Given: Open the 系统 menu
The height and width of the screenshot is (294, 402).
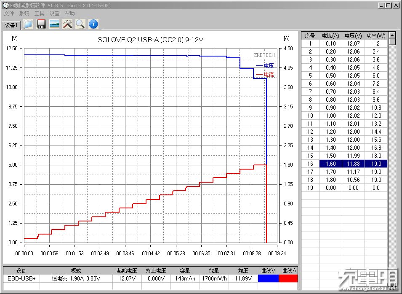Looking at the screenshot, I should click(24, 13).
